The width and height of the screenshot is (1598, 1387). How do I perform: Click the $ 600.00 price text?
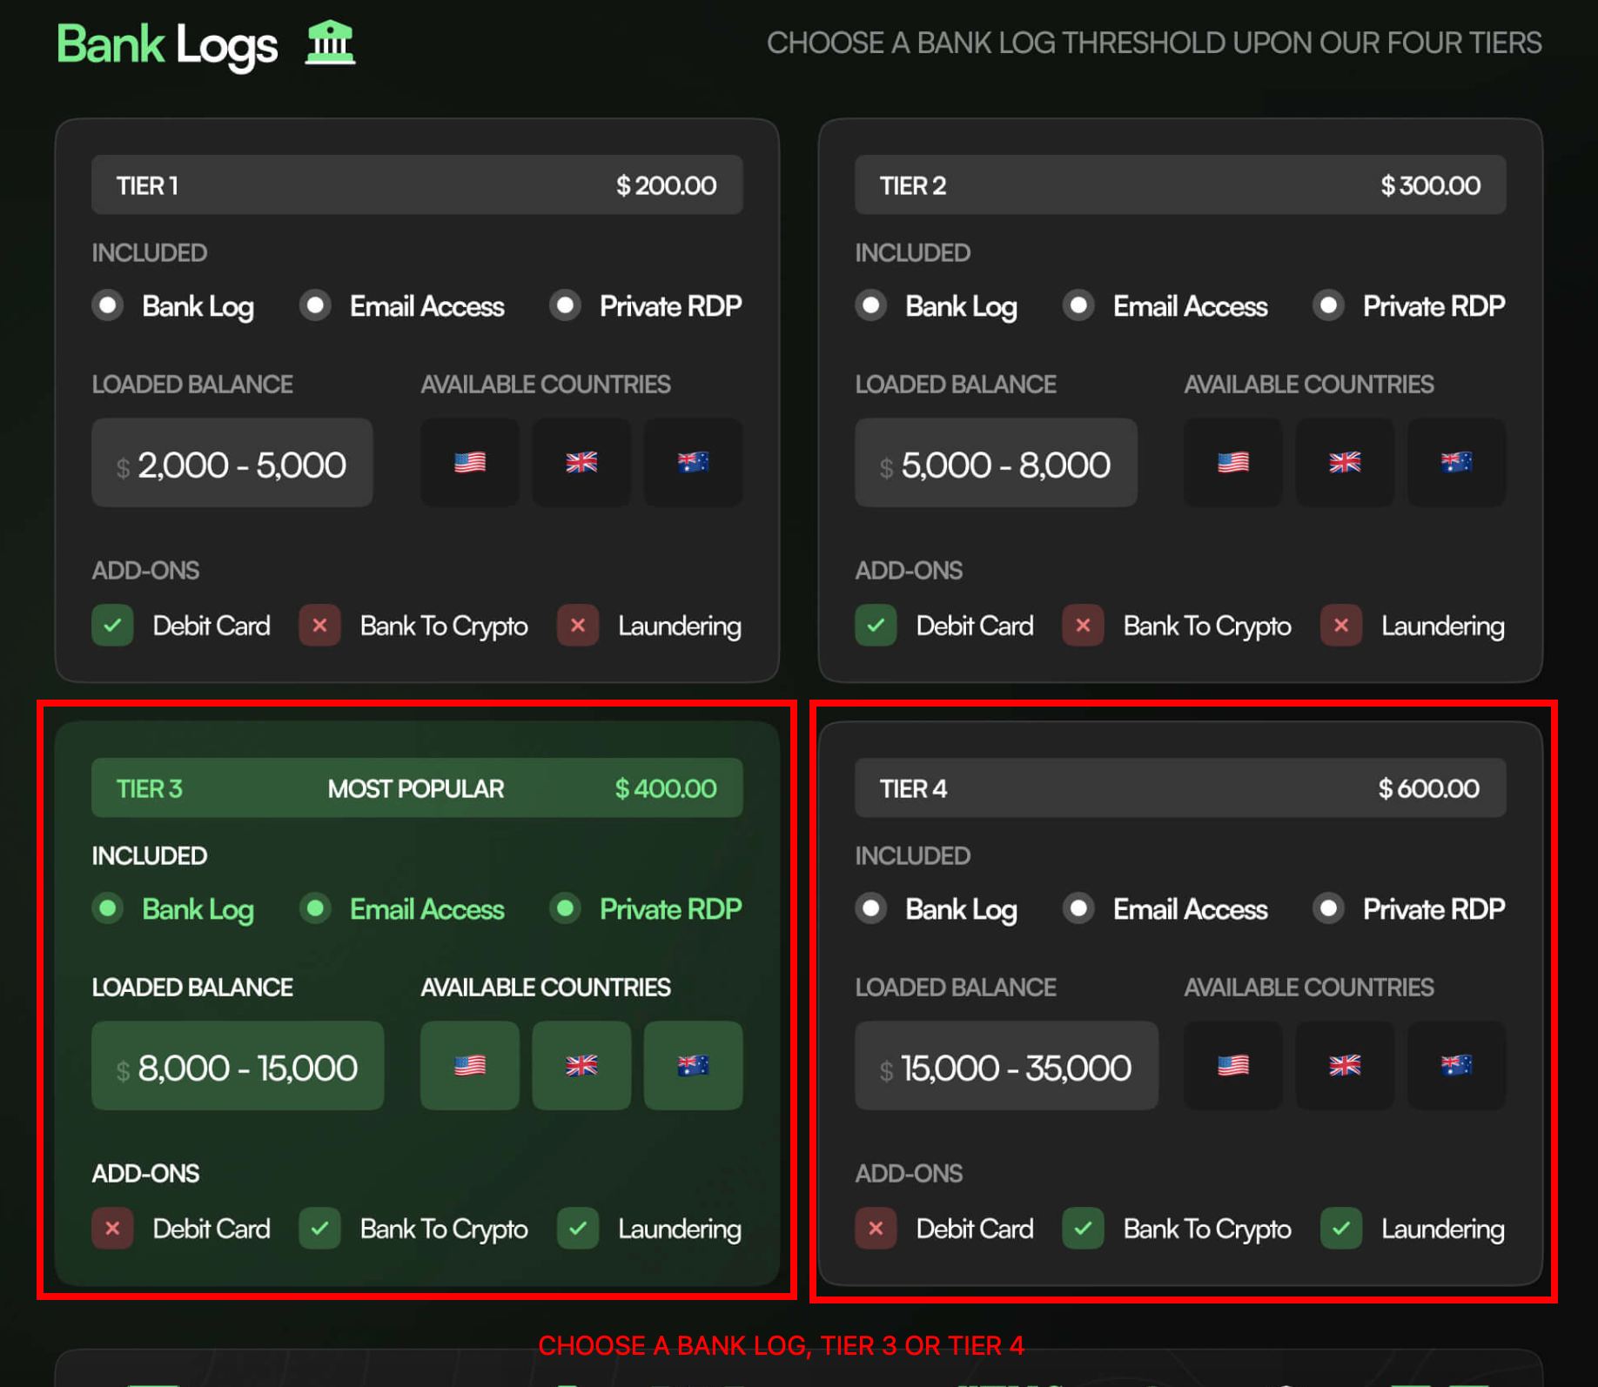click(x=1428, y=788)
